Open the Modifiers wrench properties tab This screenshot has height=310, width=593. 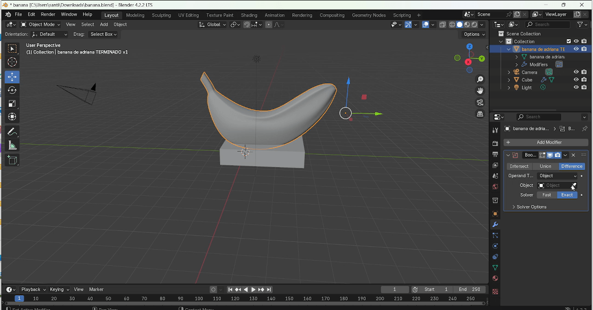coord(495,225)
